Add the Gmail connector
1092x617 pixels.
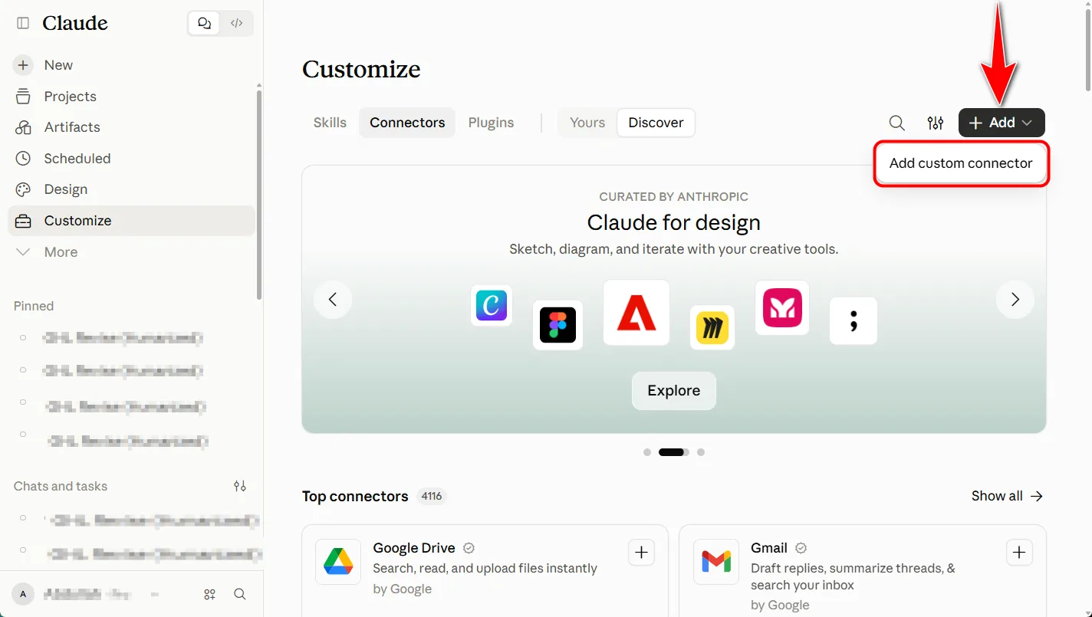[x=1019, y=553]
